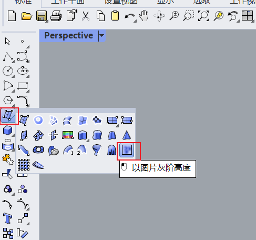Expand the Undo icon flyout triangle
The height and width of the screenshot is (240, 256).
pos(135,21)
